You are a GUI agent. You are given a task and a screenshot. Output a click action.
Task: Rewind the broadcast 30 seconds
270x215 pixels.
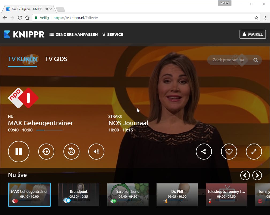click(71, 152)
